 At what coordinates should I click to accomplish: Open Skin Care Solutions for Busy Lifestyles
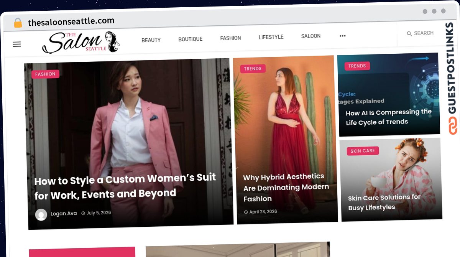(x=384, y=203)
